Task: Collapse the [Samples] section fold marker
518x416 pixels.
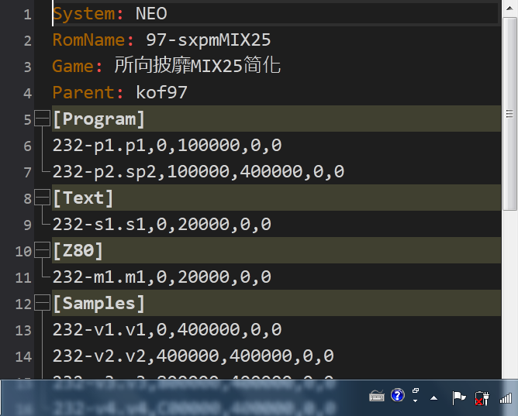Action: (41, 304)
